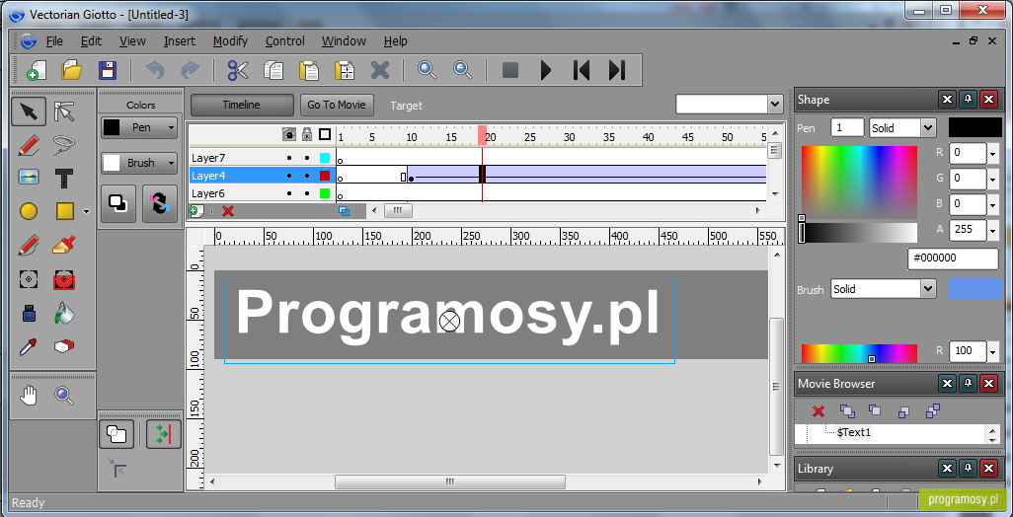Step to the next frame
1013x517 pixels.
(617, 70)
